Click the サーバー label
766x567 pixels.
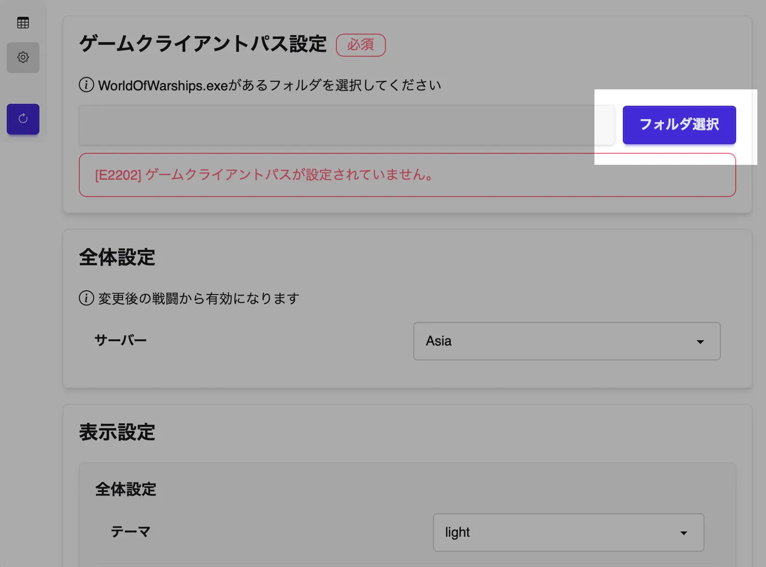(121, 340)
